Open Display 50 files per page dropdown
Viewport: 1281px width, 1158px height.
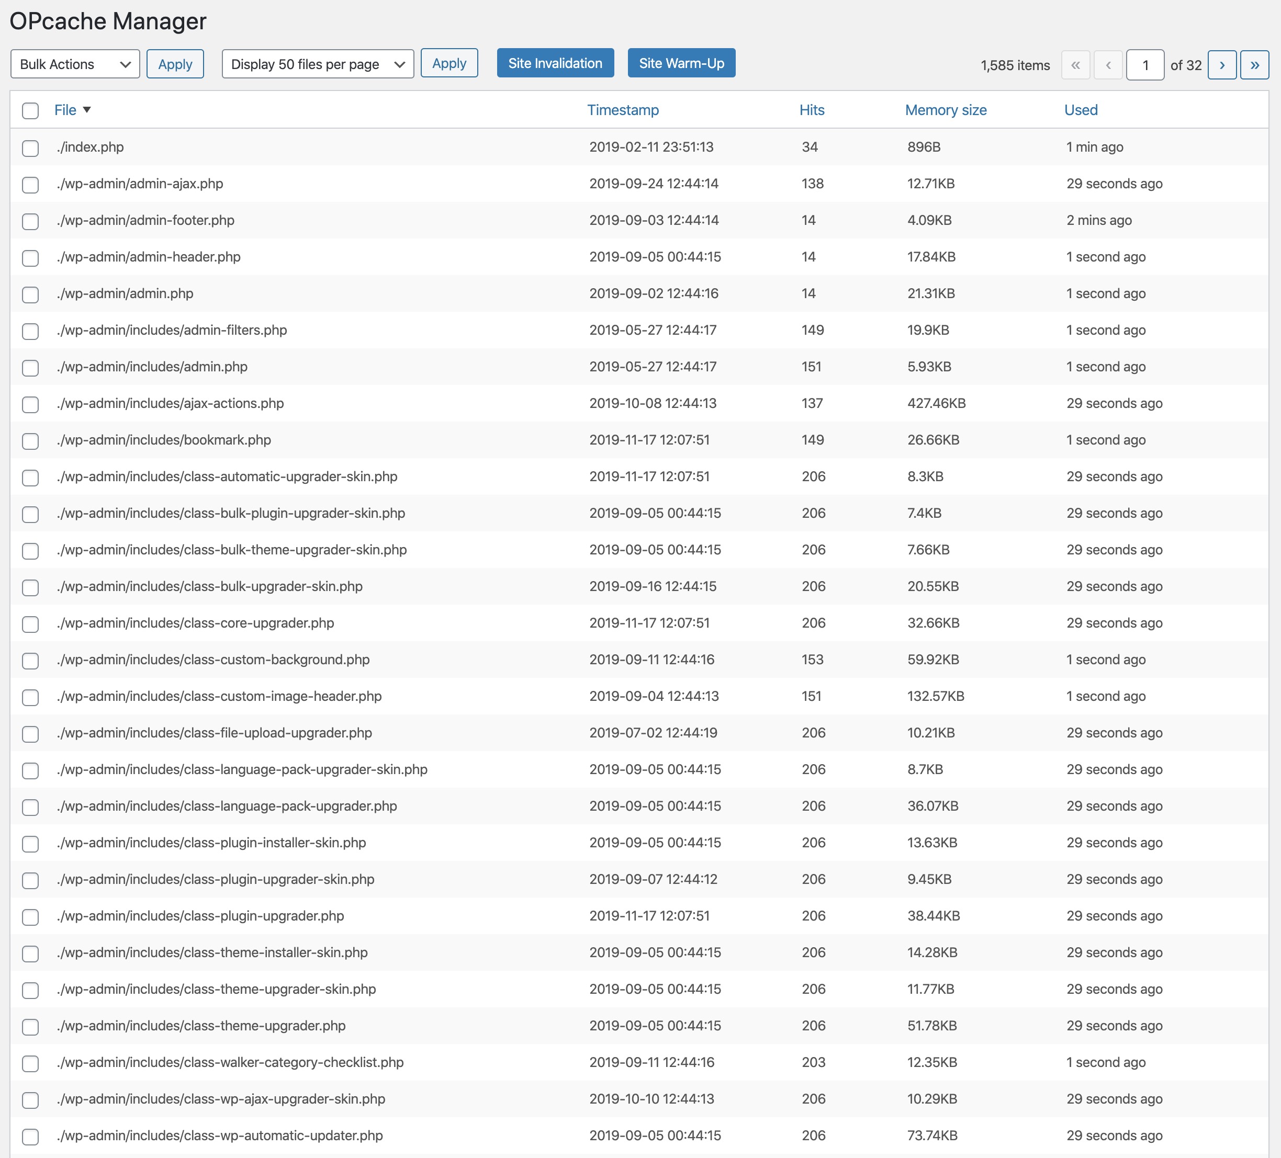click(318, 64)
